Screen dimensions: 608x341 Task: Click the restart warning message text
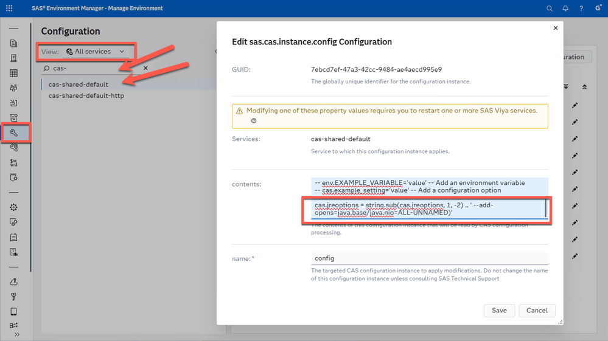[x=391, y=111]
